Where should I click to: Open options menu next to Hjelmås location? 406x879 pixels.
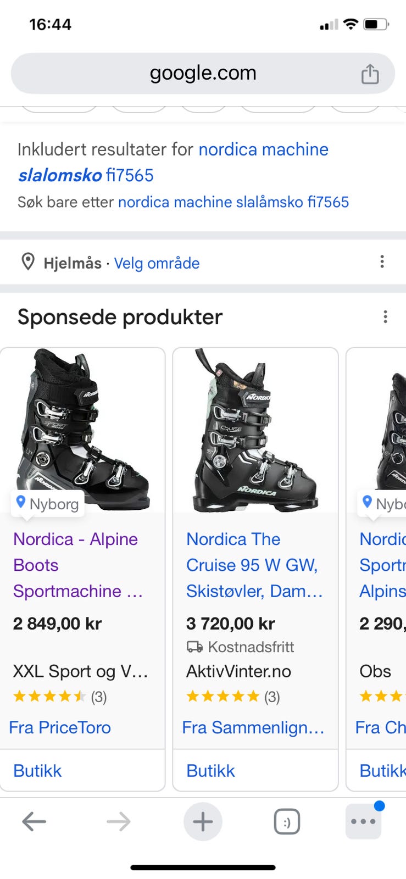coord(382,262)
